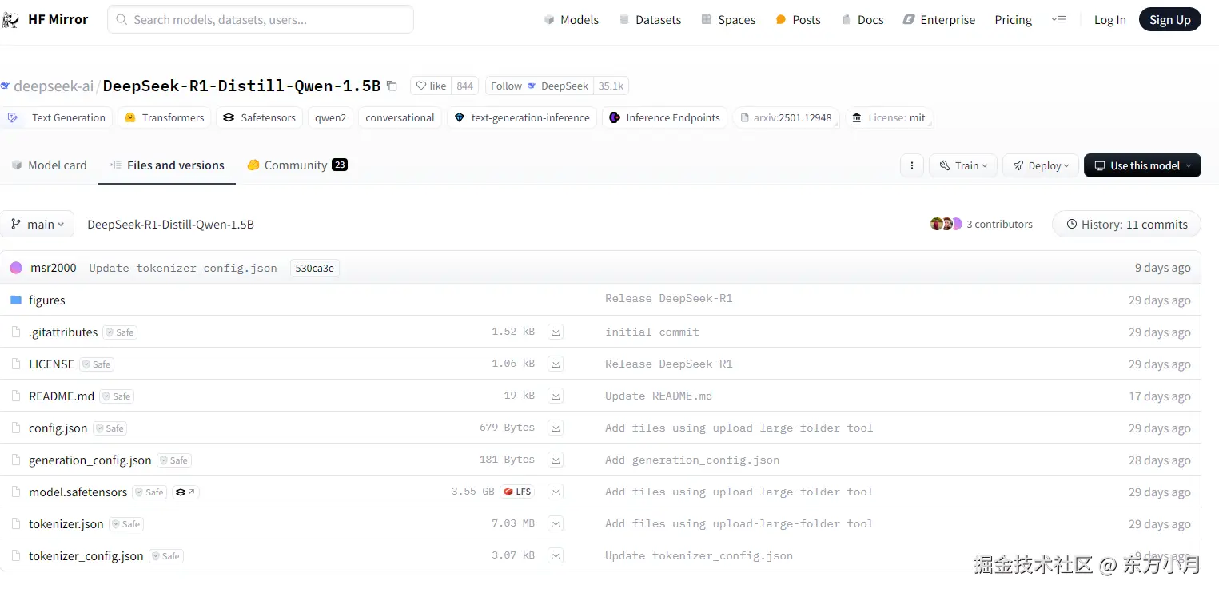Click the like button
Screen dimensions: 1219x593
(x=431, y=86)
